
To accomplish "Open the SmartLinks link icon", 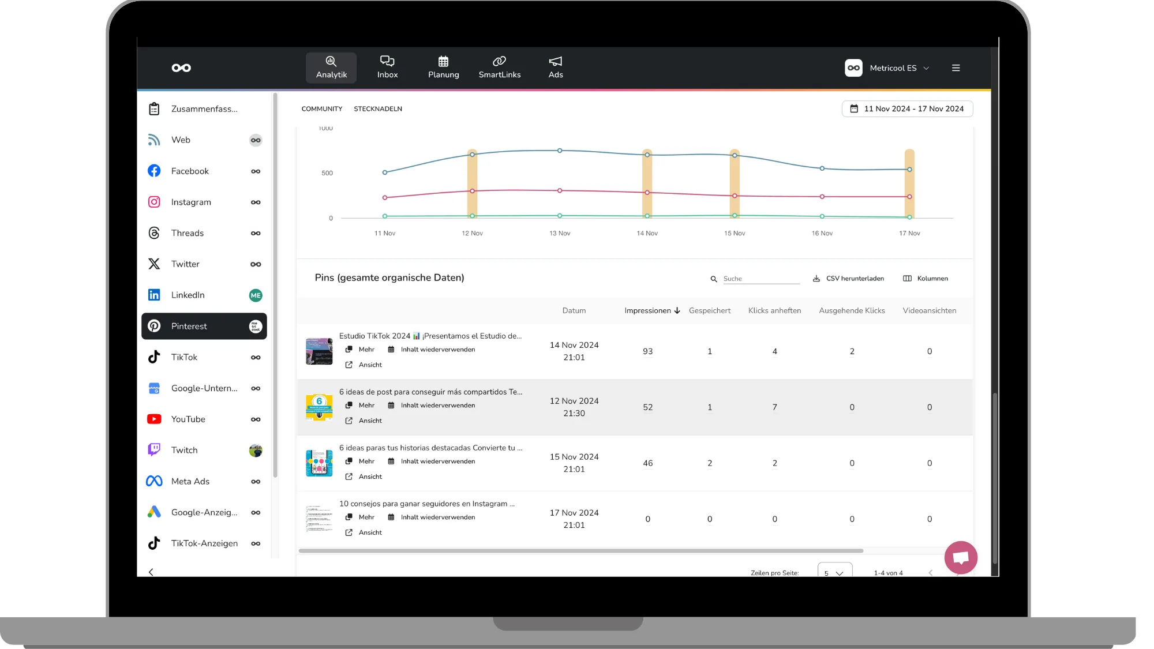I will 499,61.
